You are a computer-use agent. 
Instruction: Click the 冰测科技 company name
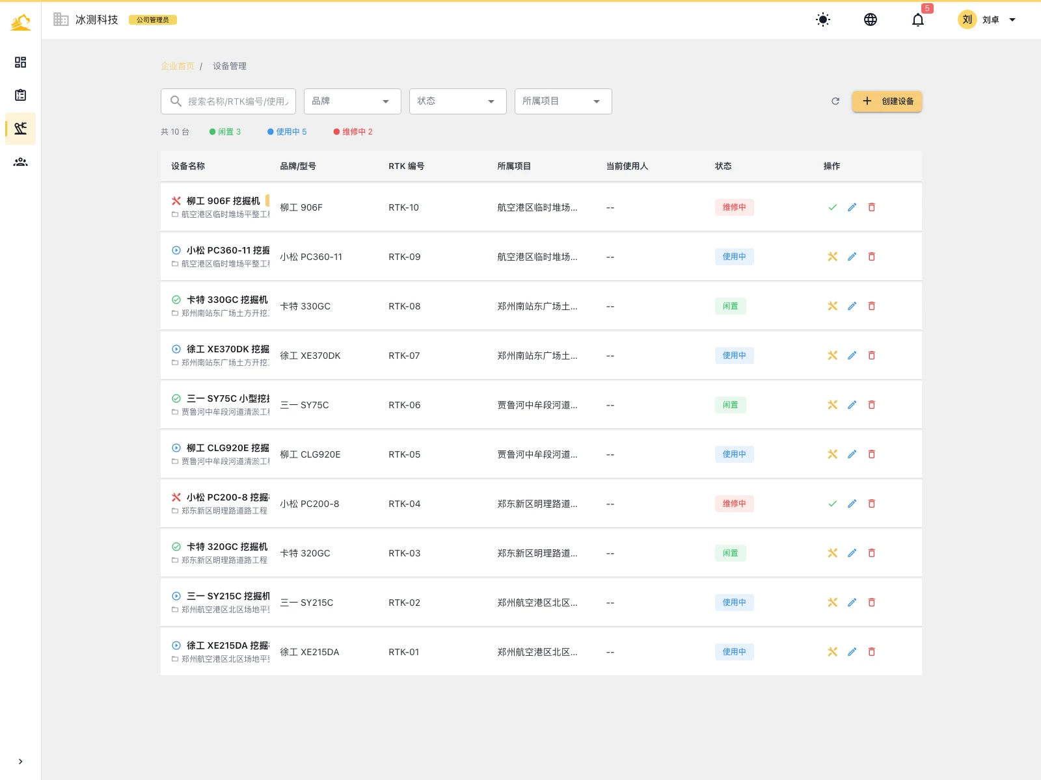pyautogui.click(x=97, y=19)
